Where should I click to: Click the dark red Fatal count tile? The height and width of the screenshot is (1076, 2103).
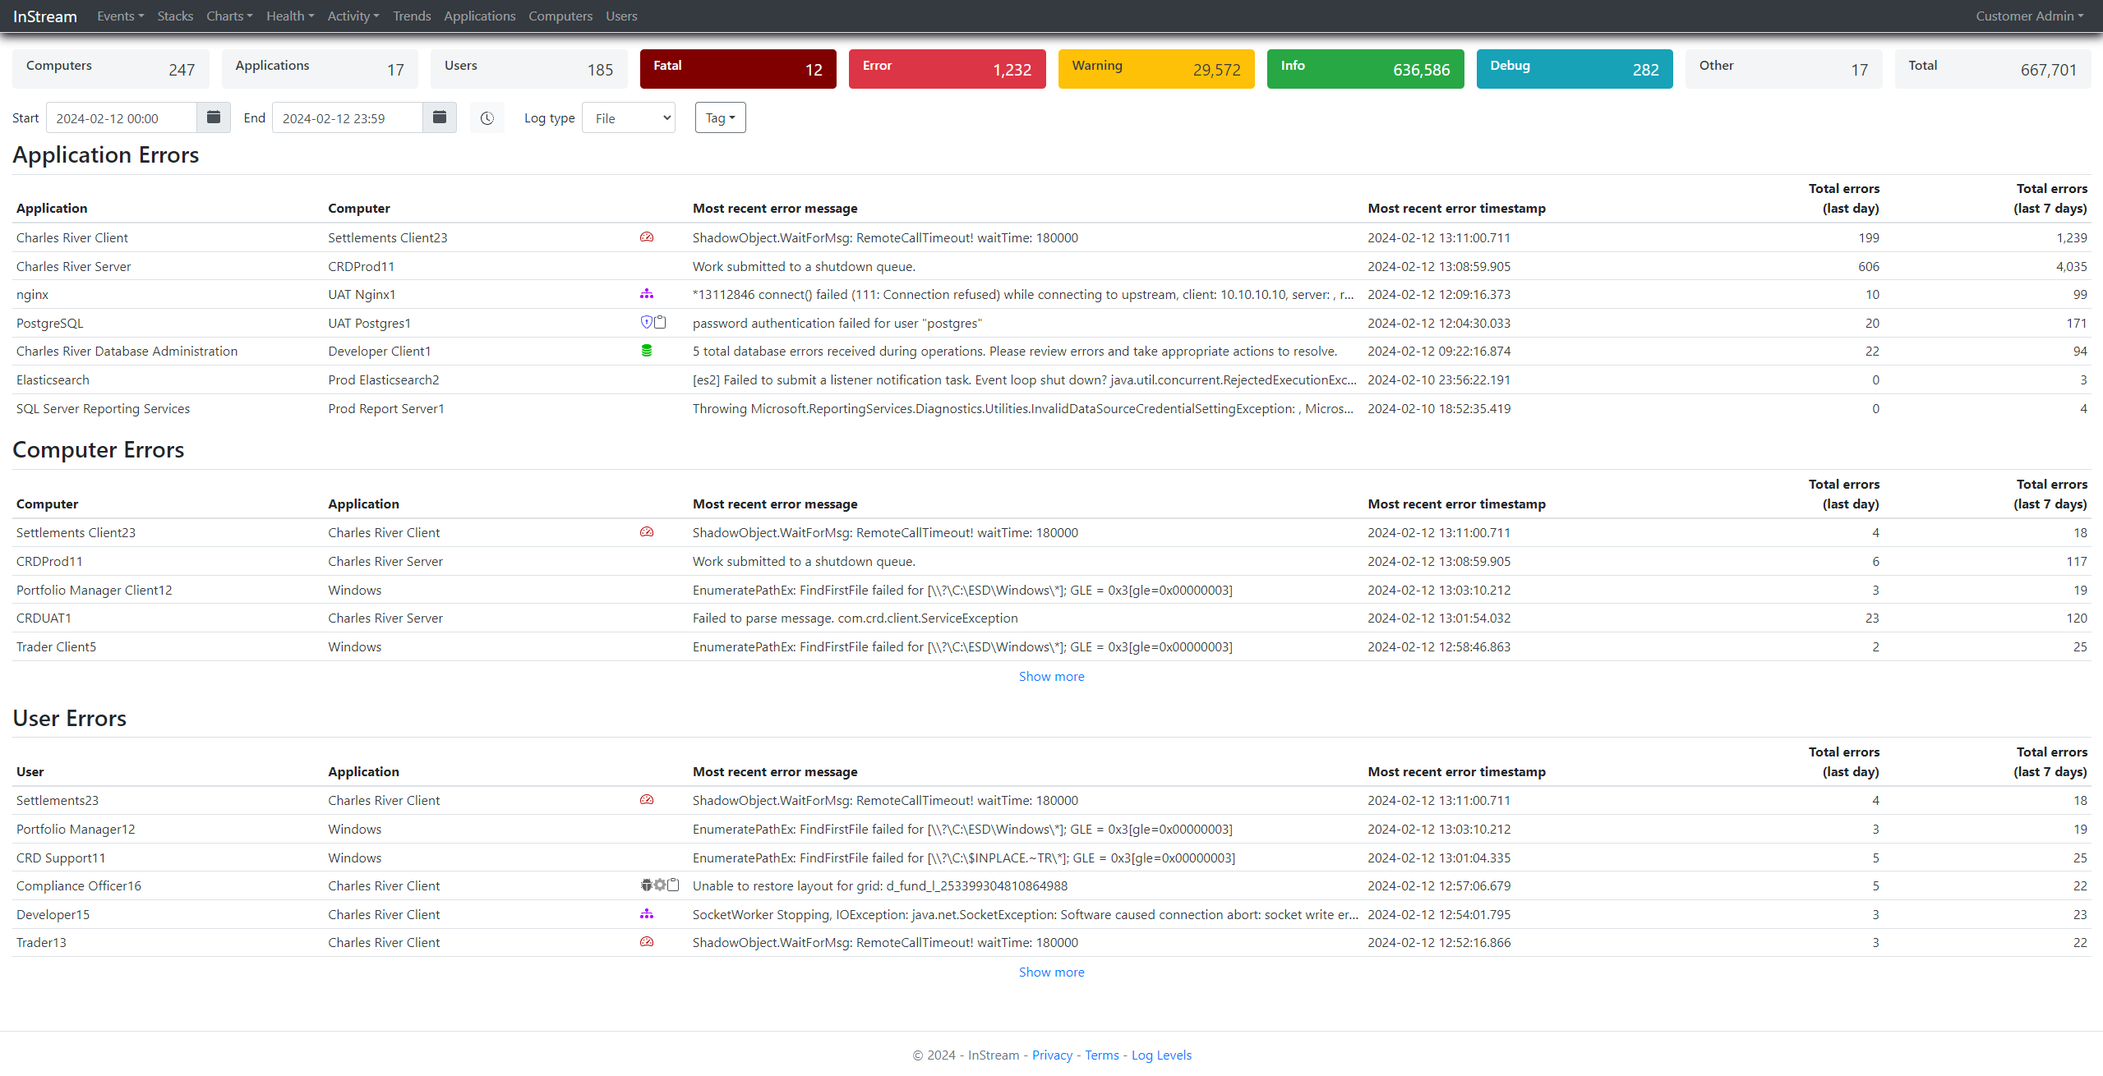tap(737, 69)
